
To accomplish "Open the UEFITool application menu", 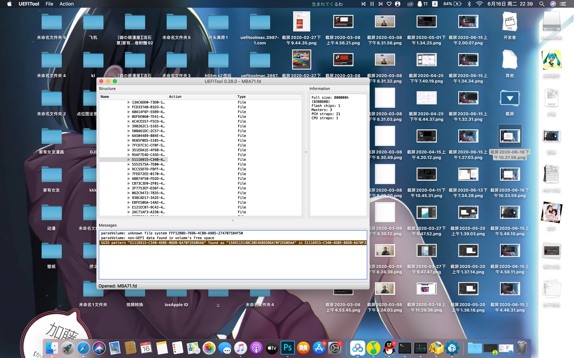I will (x=29, y=4).
